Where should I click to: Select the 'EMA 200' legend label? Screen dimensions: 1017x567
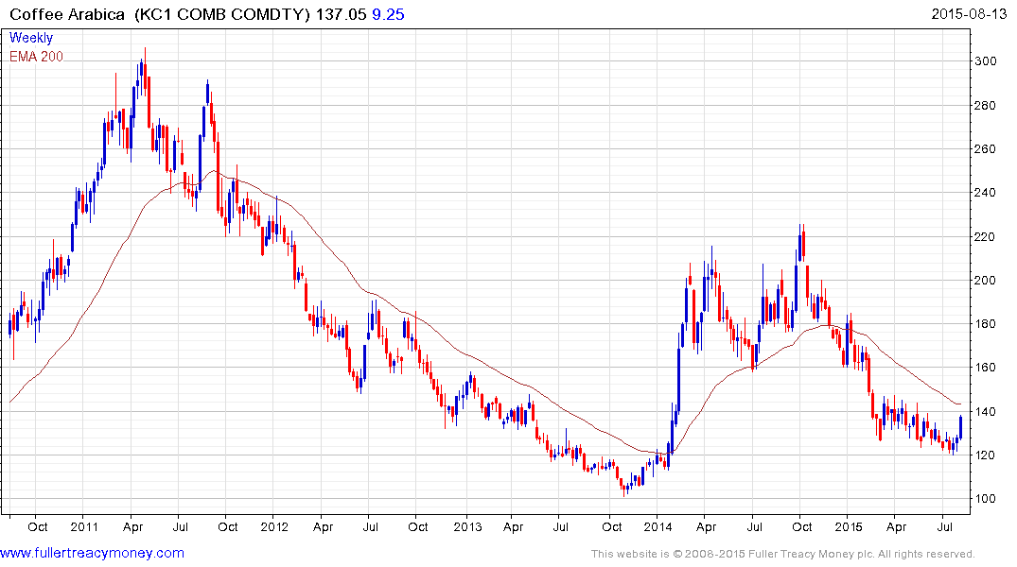[x=36, y=57]
